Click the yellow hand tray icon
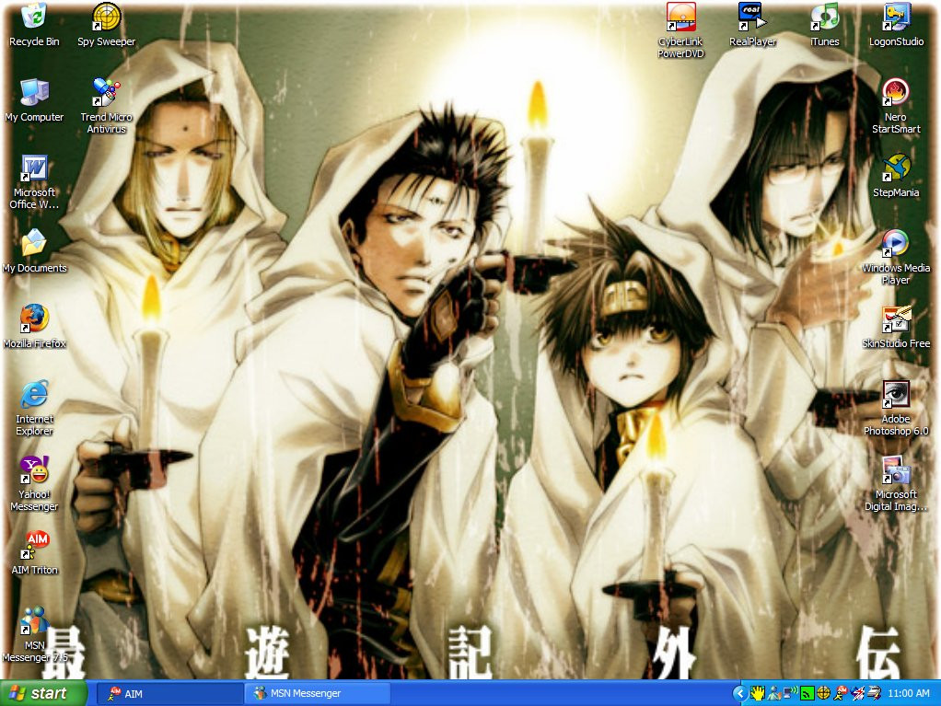 tap(758, 693)
